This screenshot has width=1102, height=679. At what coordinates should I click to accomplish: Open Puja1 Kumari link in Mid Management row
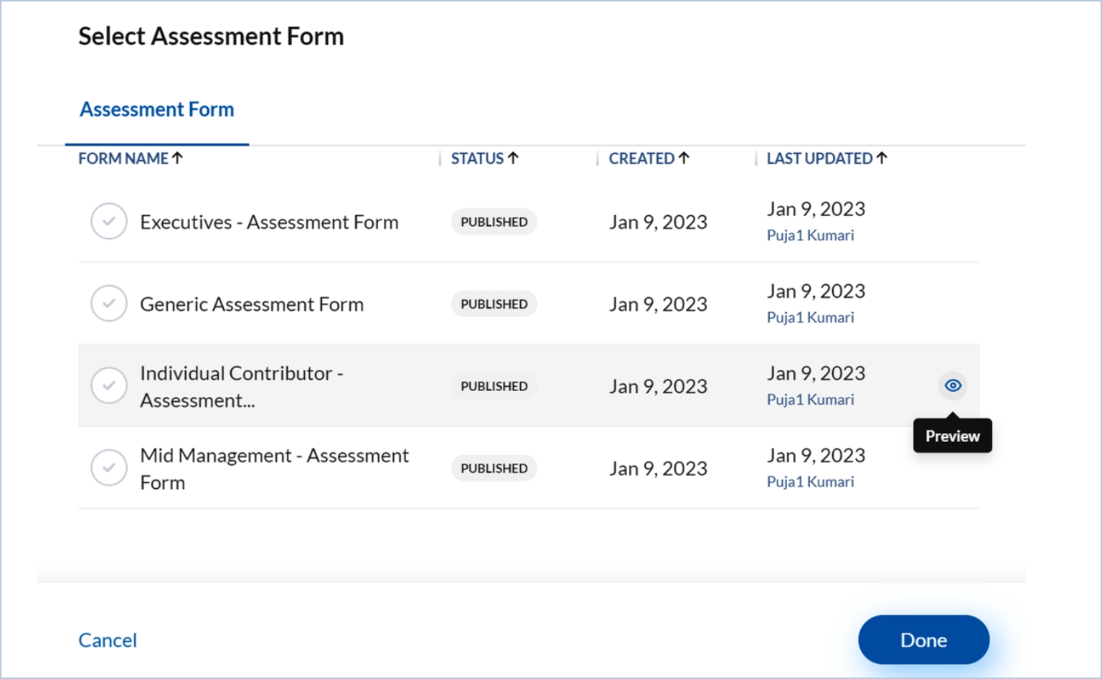[x=810, y=482]
